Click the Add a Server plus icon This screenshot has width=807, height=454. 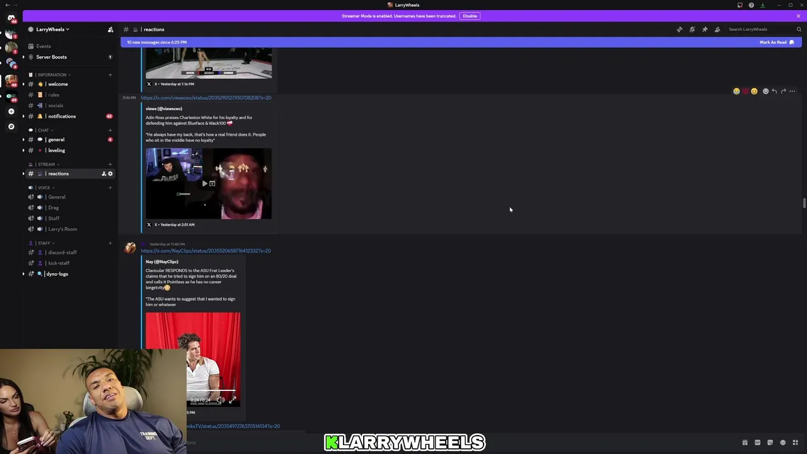point(11,112)
